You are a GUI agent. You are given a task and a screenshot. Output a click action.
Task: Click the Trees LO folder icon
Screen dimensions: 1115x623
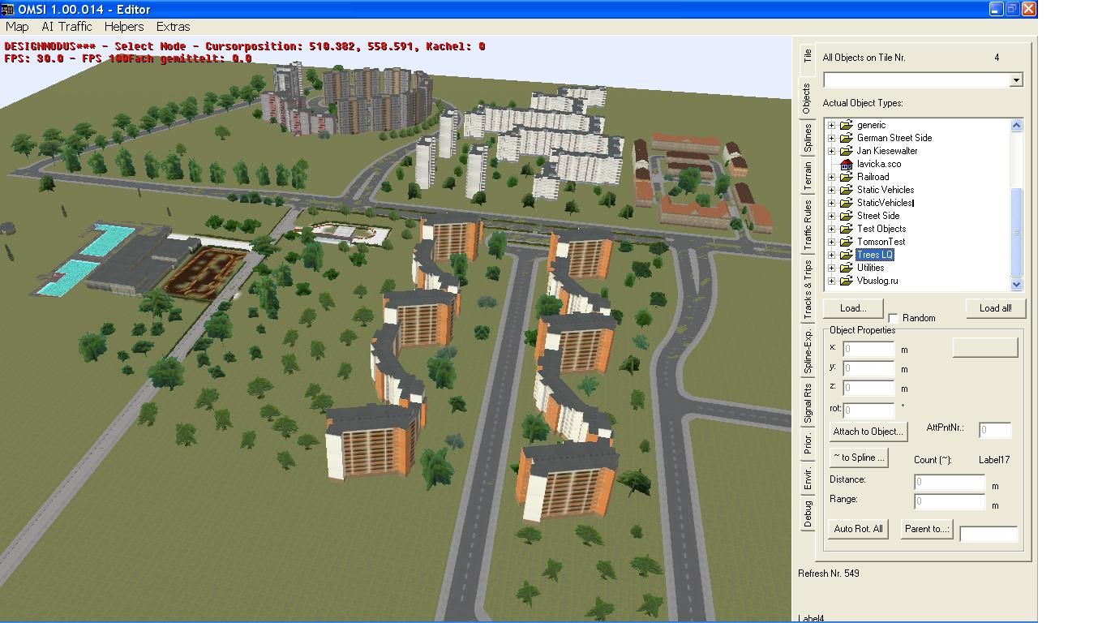point(846,255)
